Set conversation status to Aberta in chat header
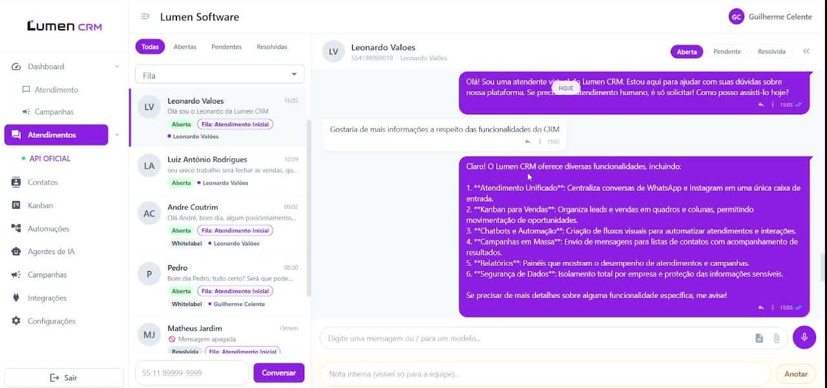The width and height of the screenshot is (827, 388). (687, 52)
